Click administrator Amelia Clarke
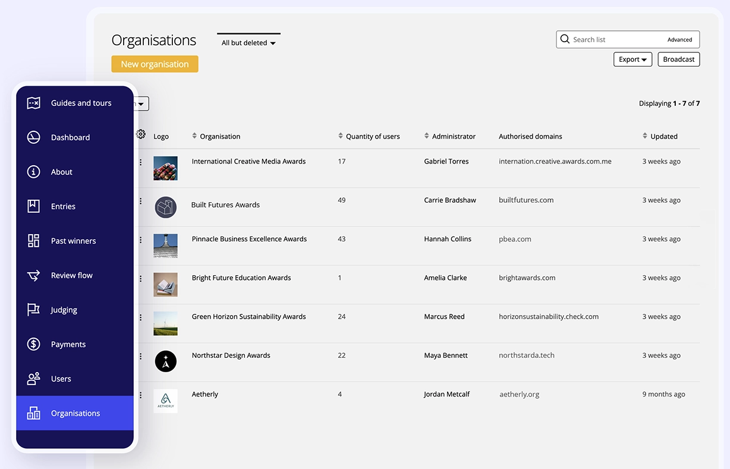730x469 pixels. [x=445, y=278]
